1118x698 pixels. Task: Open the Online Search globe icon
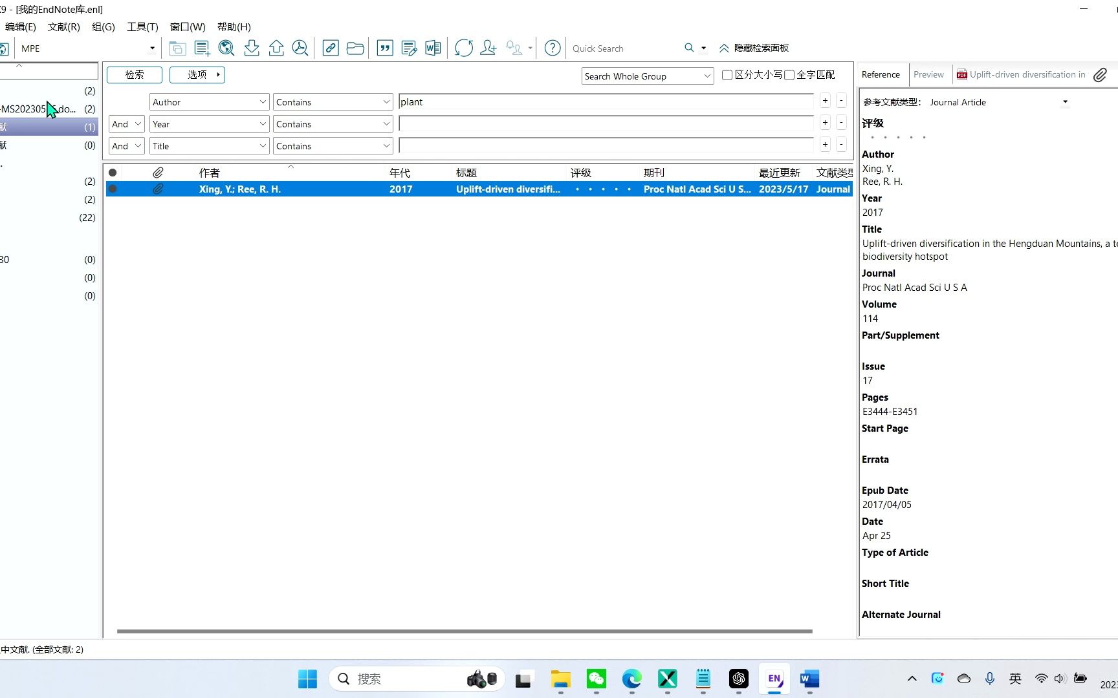(226, 48)
